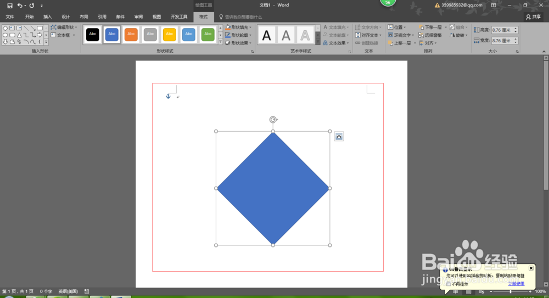This screenshot has height=298, width=549.
Task: Switch to the 审阅 (Review) tab
Action: click(139, 17)
